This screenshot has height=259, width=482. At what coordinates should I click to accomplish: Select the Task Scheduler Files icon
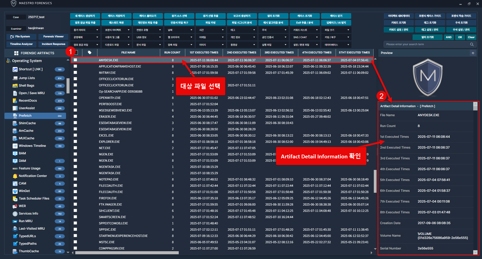pyautogui.click(x=15, y=199)
